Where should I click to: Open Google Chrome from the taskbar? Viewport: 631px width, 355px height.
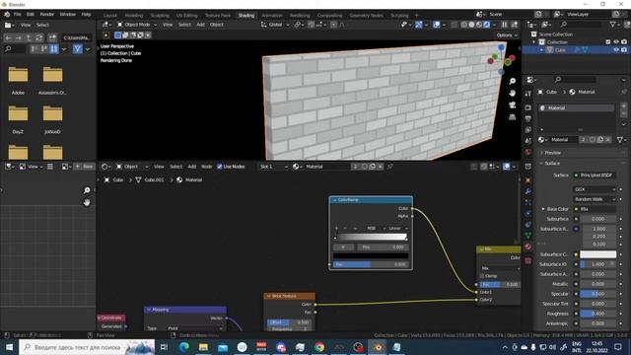tap(319, 347)
